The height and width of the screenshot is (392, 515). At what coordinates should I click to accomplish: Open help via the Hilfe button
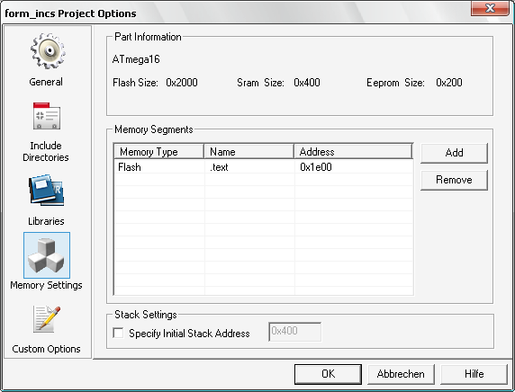tap(474, 374)
